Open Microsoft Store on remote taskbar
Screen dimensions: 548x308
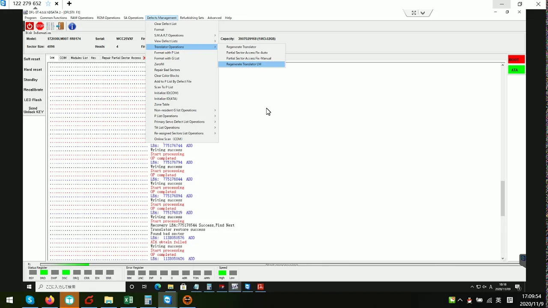[183, 287]
